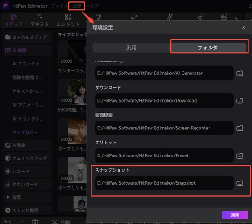252x224 pixels.
Task: Open ローカルメディア in the sidebar
Action: tap(27, 37)
